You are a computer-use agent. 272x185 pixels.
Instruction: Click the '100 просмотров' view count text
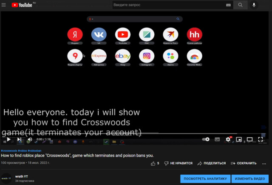(x=13, y=163)
